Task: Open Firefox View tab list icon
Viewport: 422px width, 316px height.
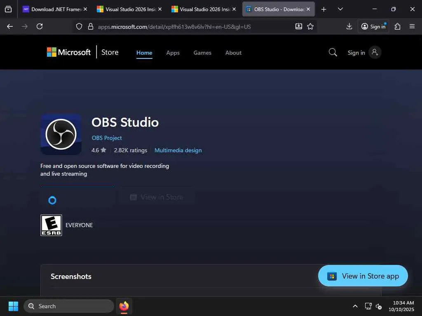Action: pos(8,9)
